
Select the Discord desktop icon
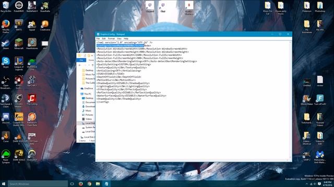click(6, 118)
